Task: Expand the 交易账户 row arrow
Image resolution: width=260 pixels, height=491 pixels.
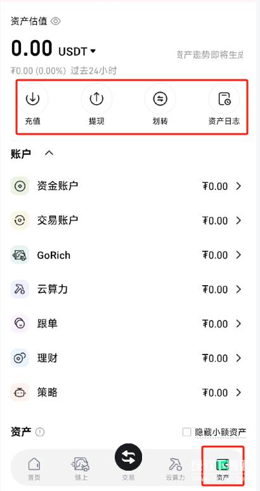Action: pos(238,220)
